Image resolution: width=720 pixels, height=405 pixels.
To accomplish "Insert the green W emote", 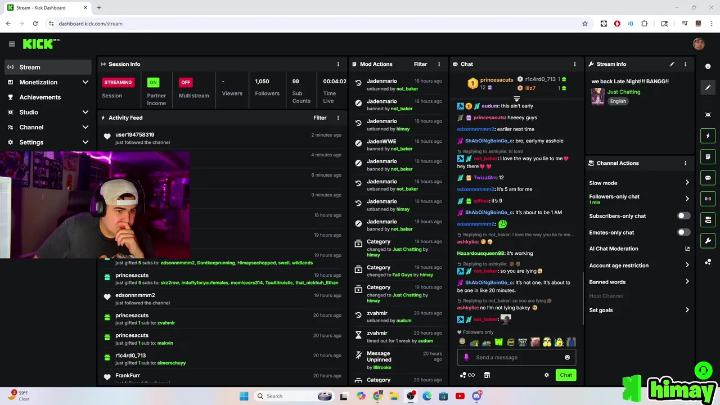I will pos(498,342).
